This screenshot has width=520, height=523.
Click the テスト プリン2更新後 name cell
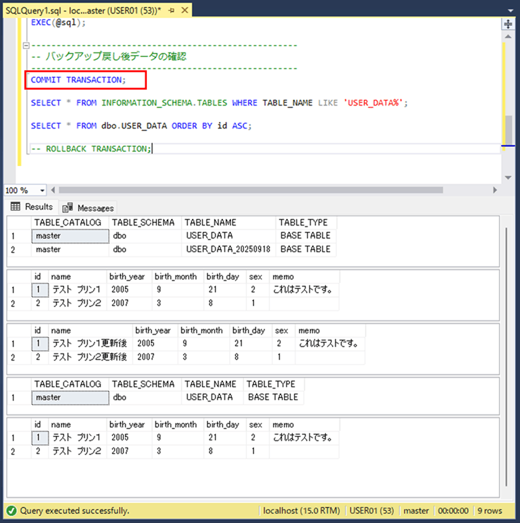coord(90,357)
